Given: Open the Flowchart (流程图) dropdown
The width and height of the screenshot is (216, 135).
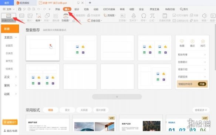Looking at the screenshot, I should pos(110,15).
